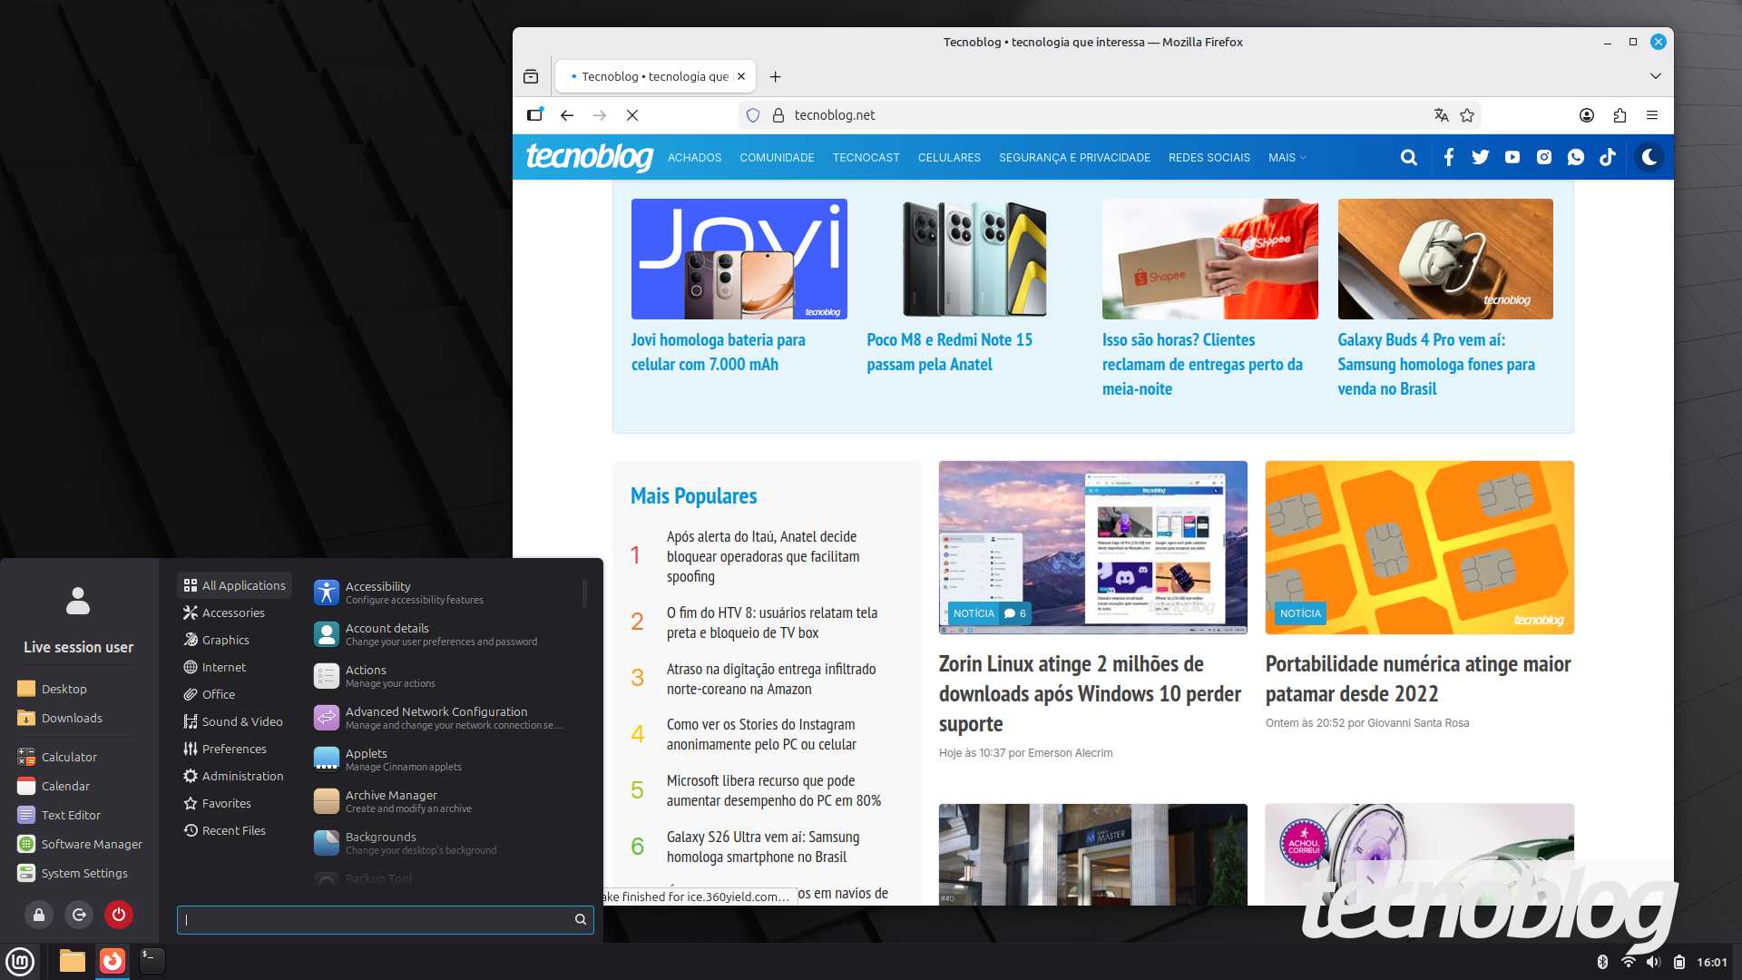The width and height of the screenshot is (1742, 980).
Task: Click the Tecnoblog search magnifier icon
Action: [x=1408, y=157]
